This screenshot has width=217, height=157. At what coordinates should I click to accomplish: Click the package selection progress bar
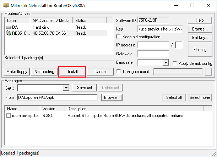pyautogui.click(x=59, y=63)
